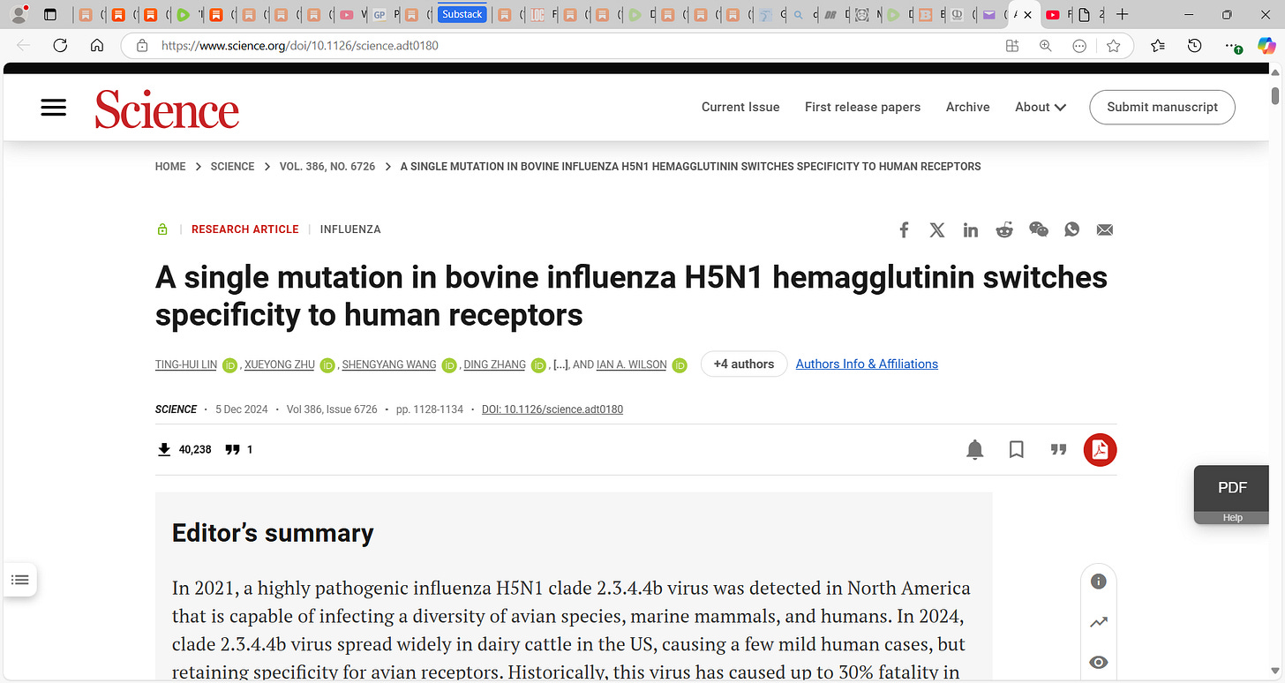
Task: Click the floating PDF Help button
Action: coord(1232,494)
